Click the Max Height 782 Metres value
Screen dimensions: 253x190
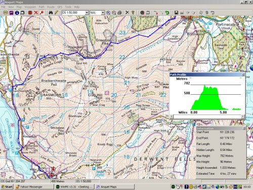click(227, 156)
